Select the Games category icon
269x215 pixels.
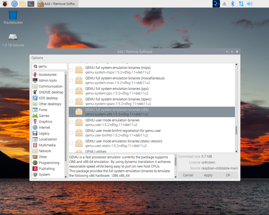(x=35, y=116)
